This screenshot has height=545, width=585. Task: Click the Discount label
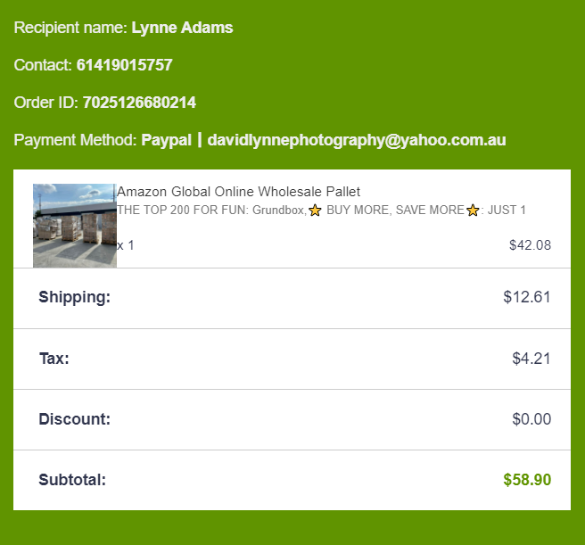pos(74,419)
